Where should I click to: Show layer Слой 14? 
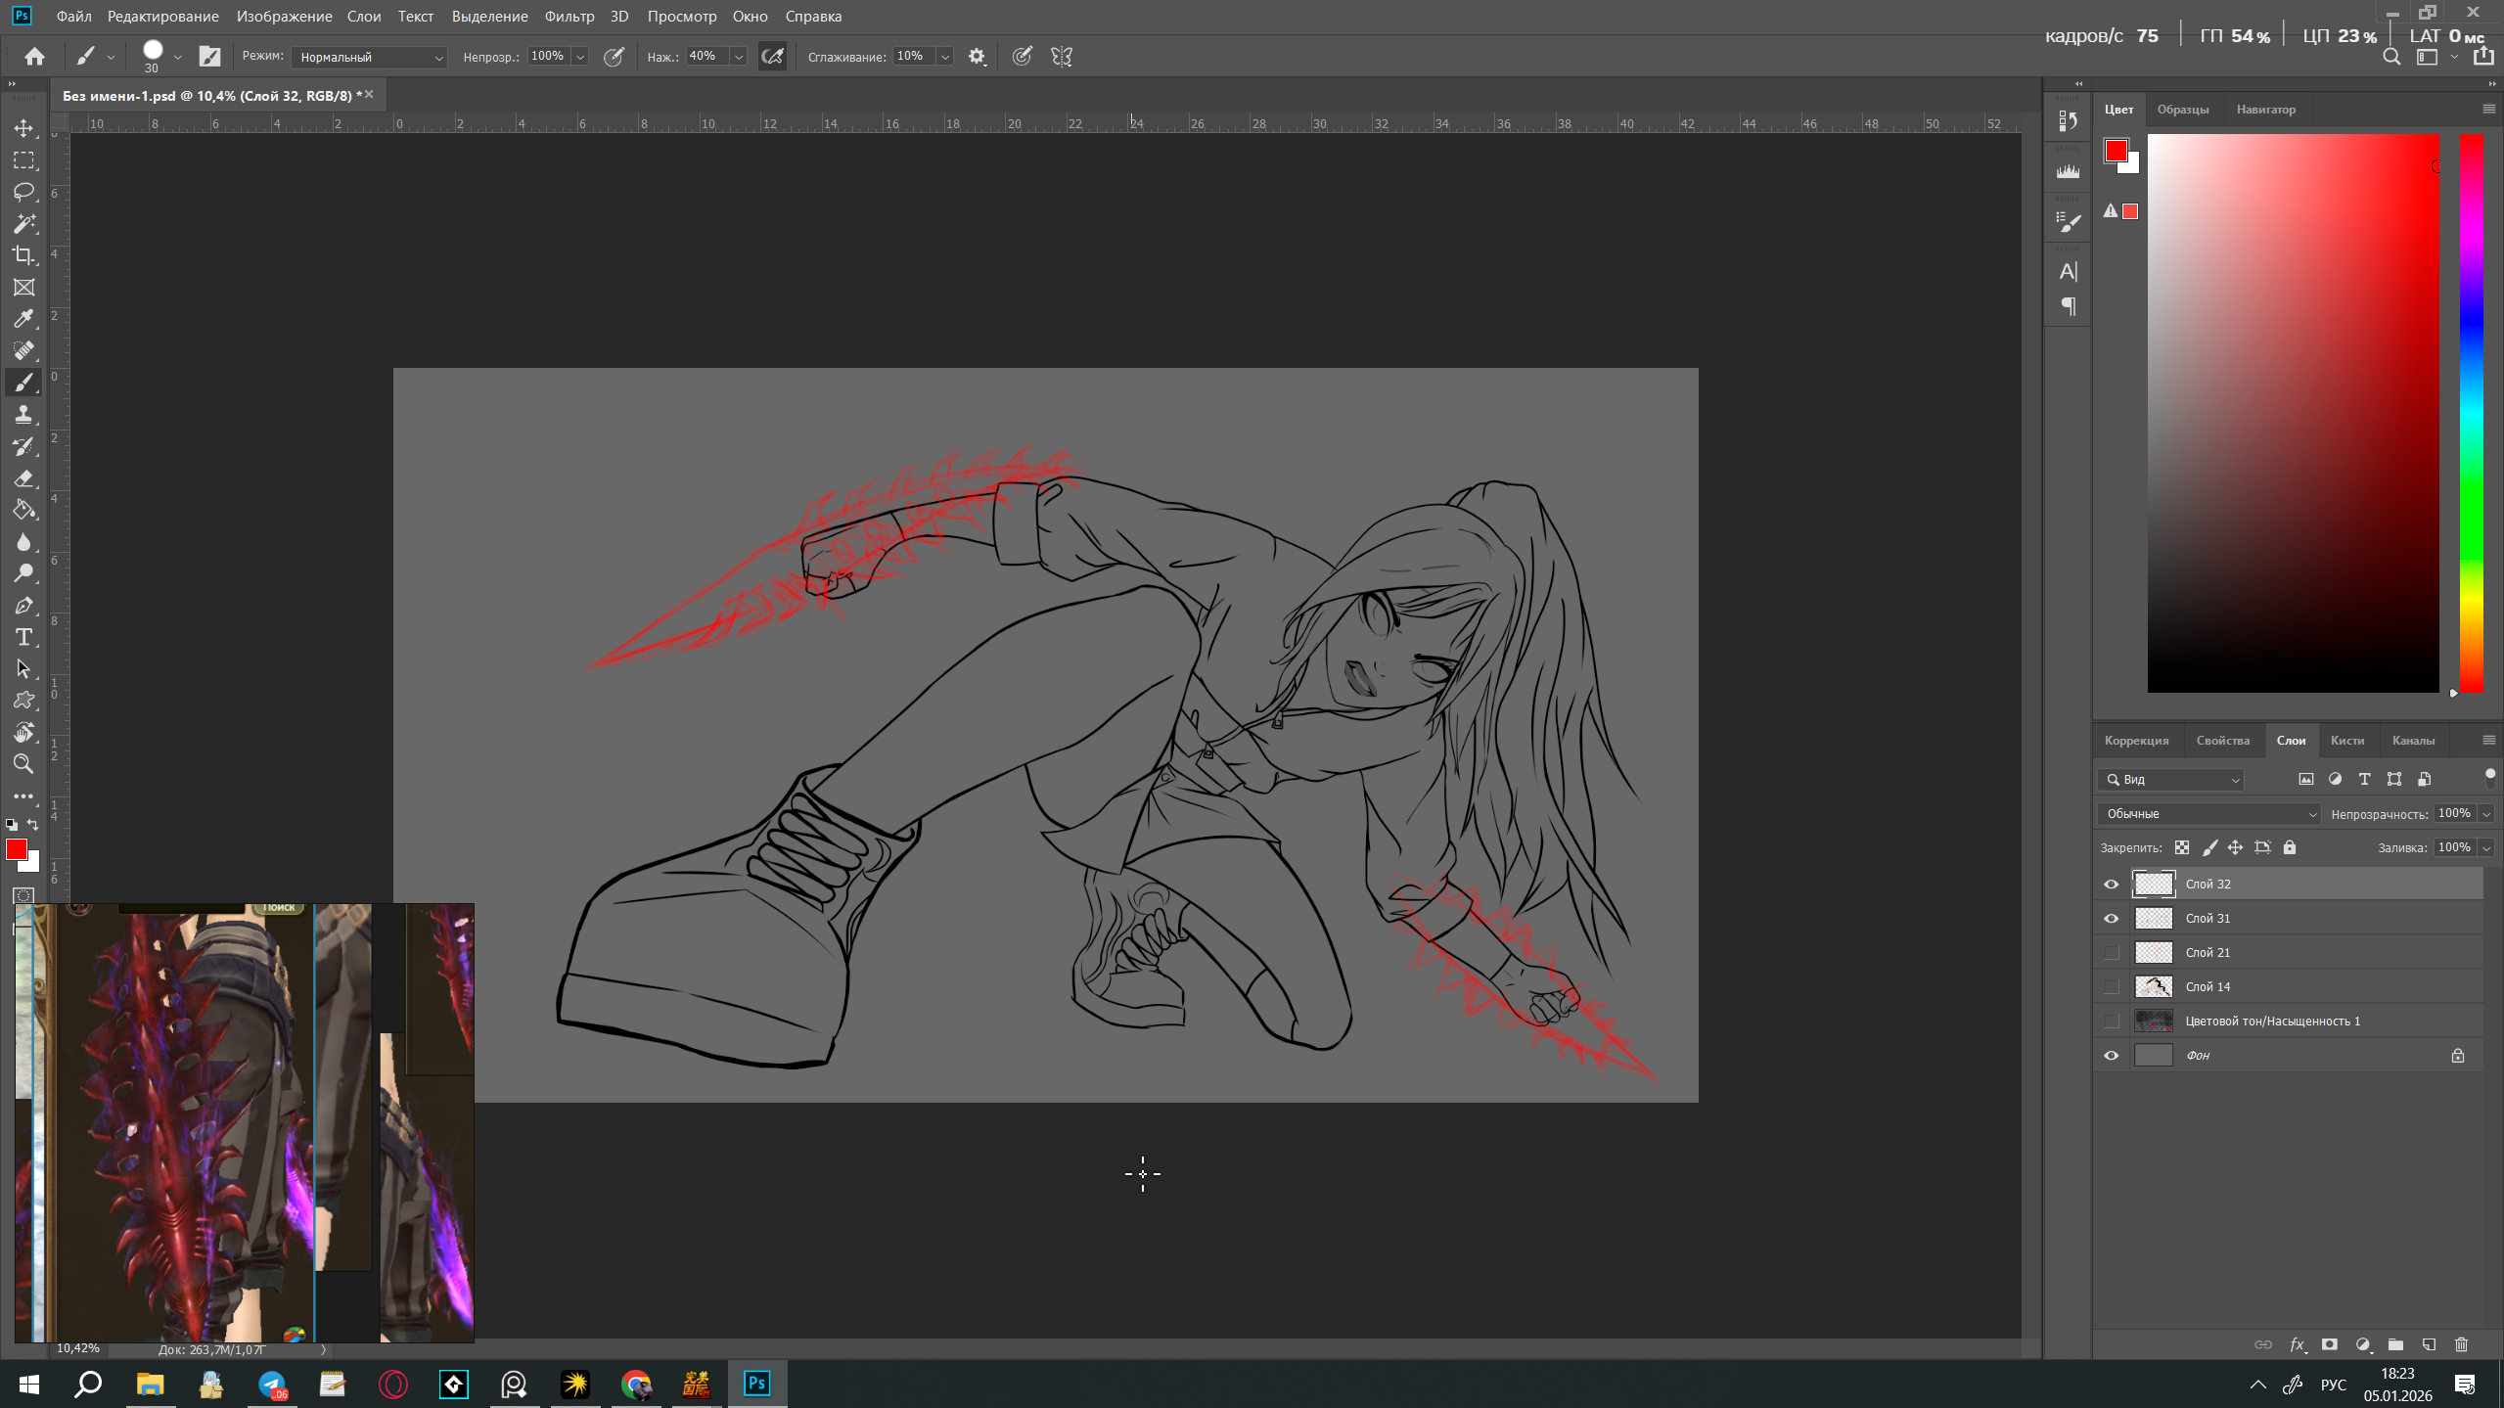pos(2111,987)
